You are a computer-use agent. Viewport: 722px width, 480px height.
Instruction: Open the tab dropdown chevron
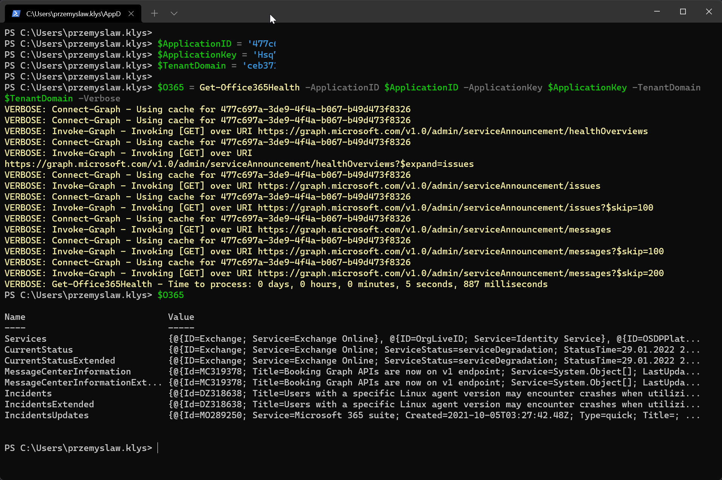tap(174, 13)
